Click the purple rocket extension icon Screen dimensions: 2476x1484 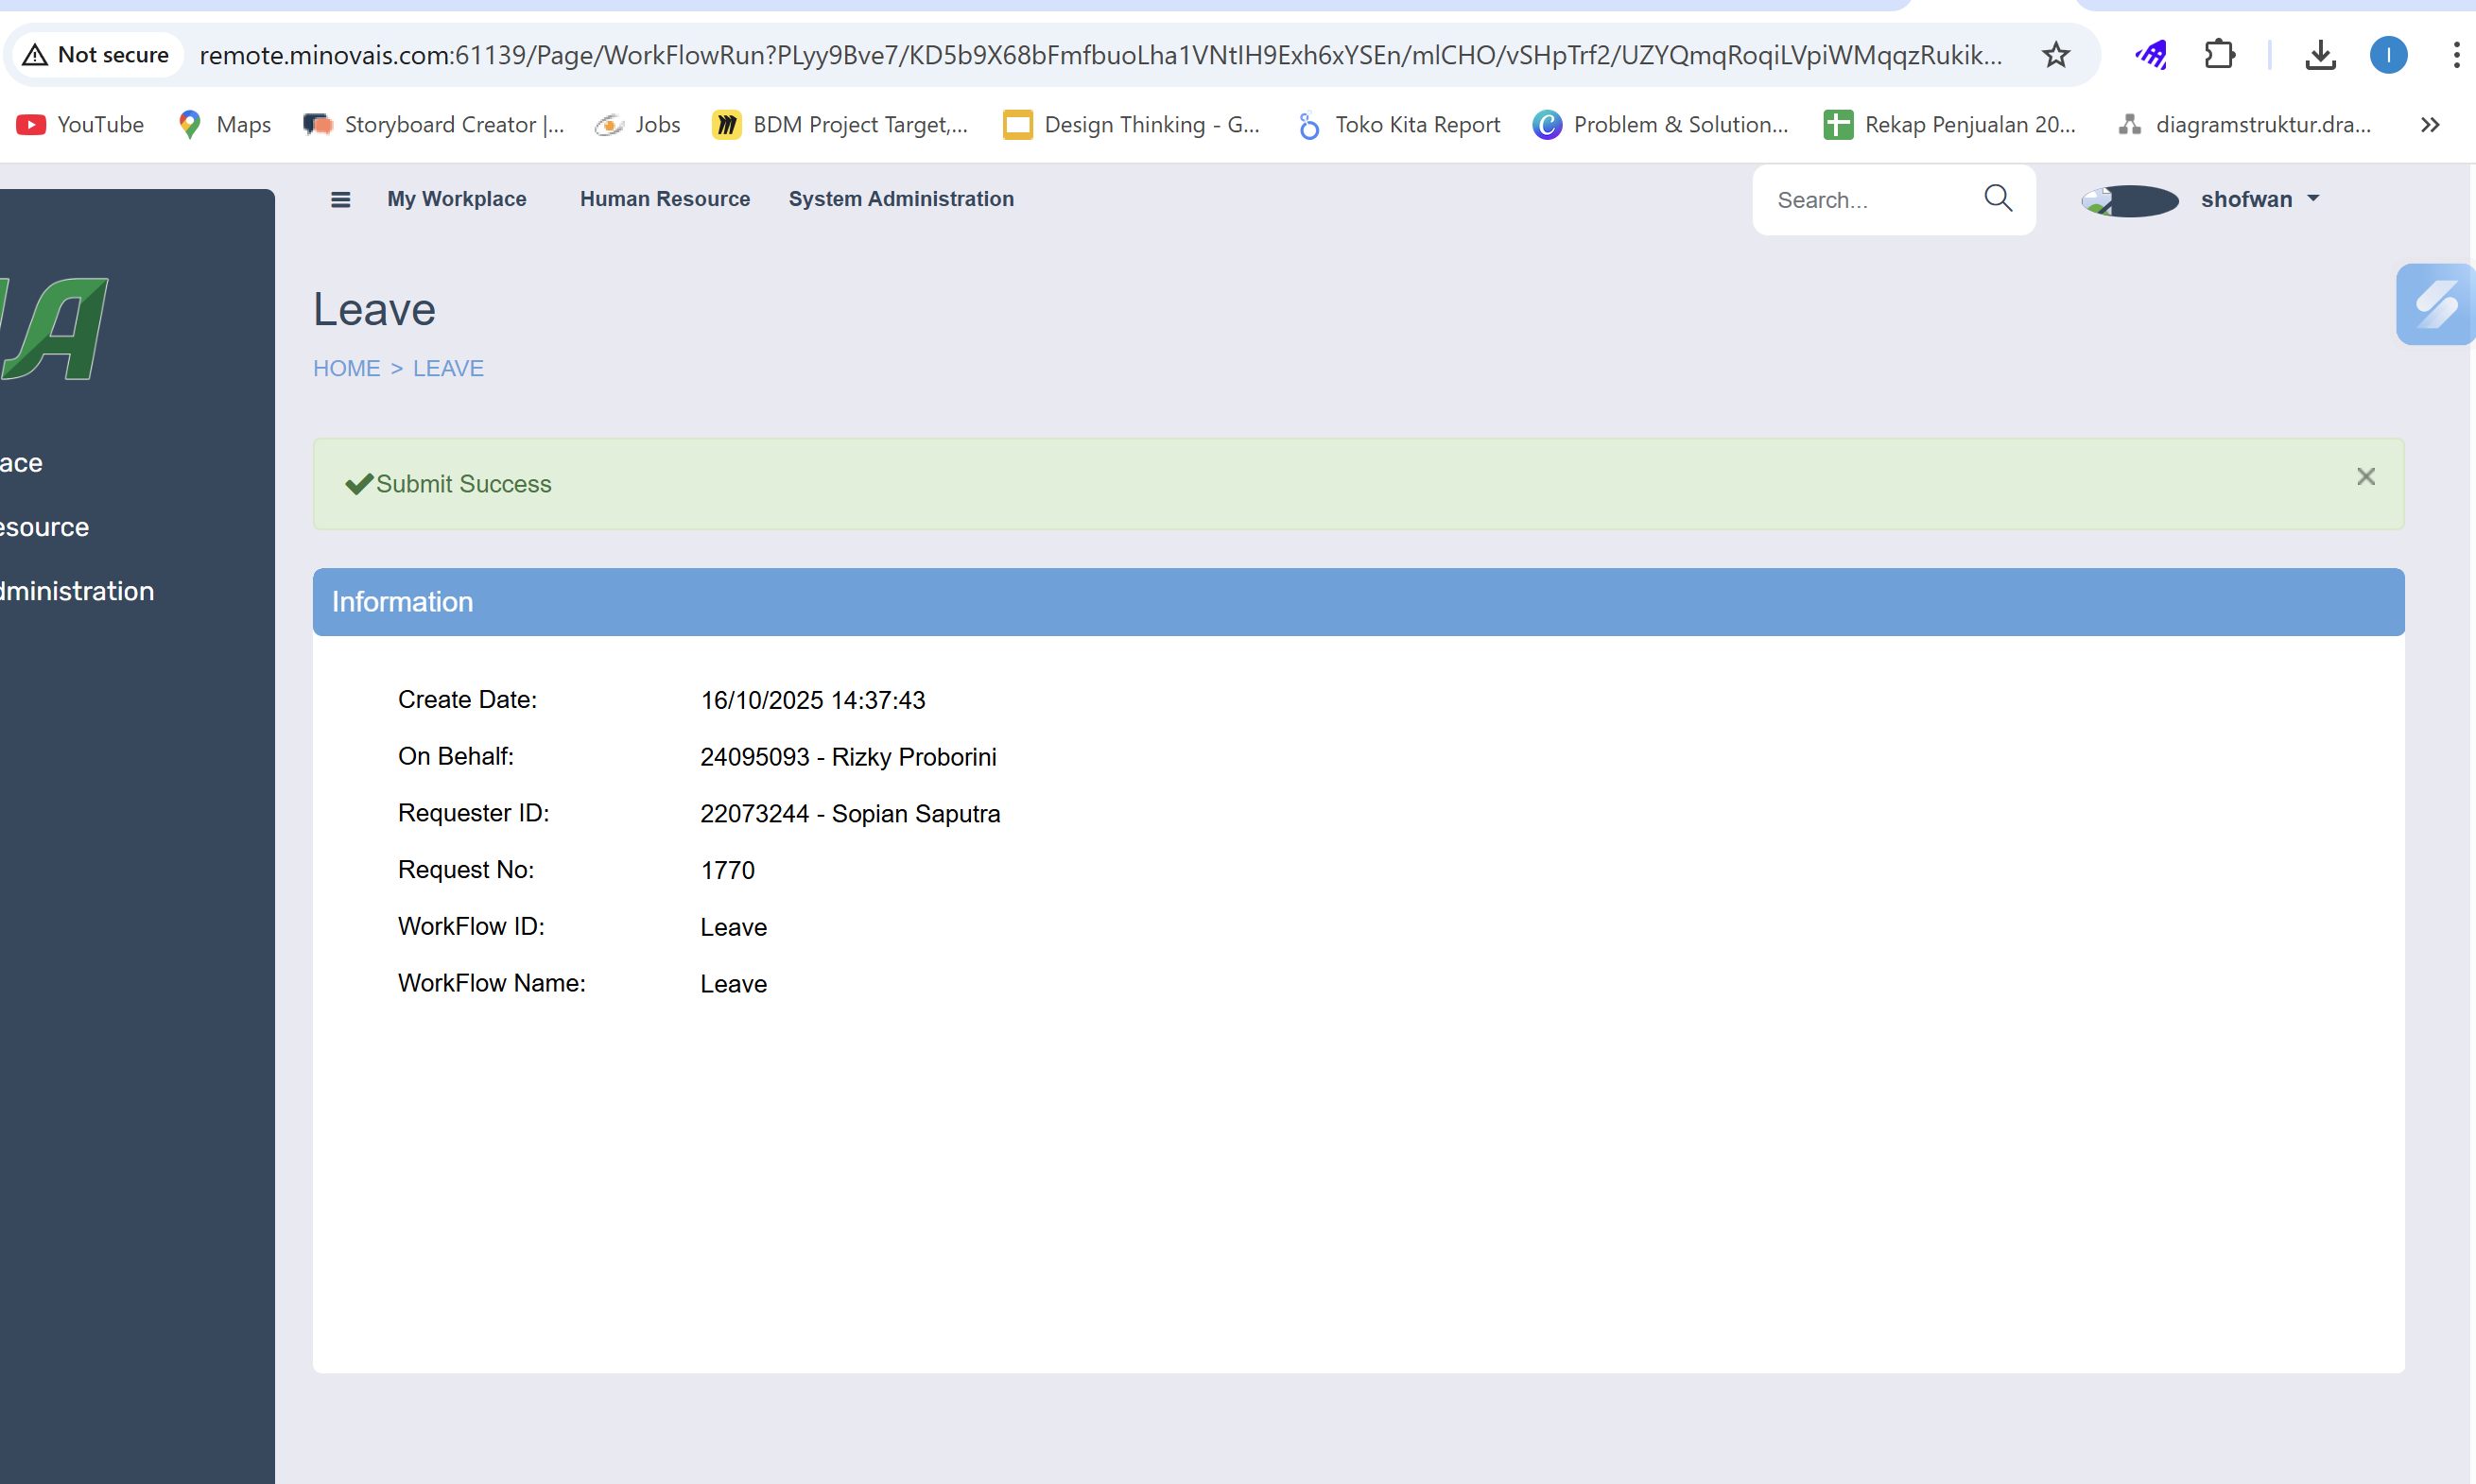[2150, 55]
